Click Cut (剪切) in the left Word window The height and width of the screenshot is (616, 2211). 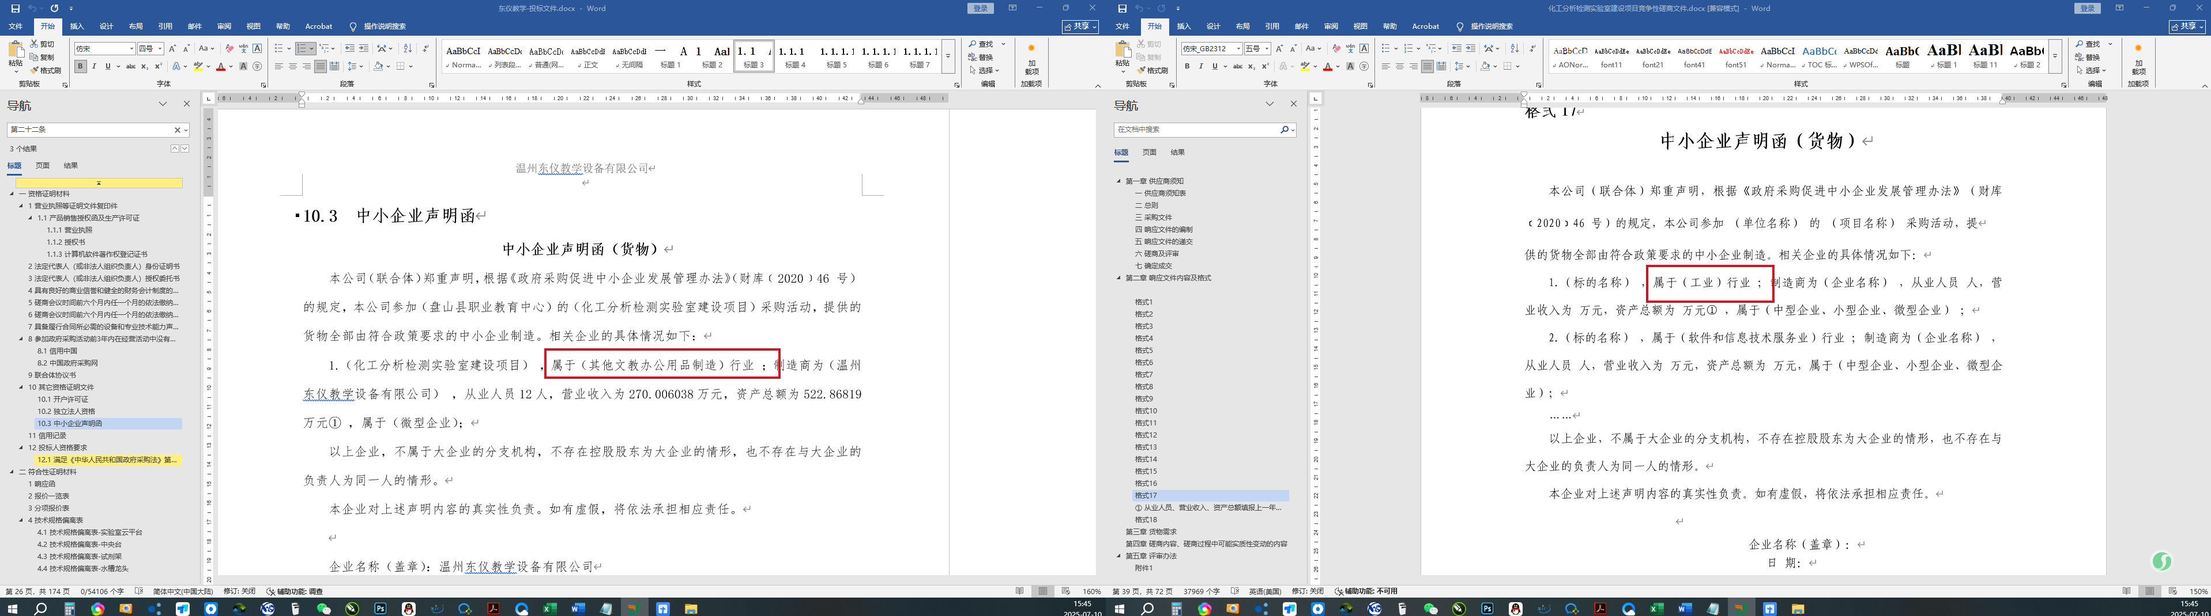click(x=42, y=44)
